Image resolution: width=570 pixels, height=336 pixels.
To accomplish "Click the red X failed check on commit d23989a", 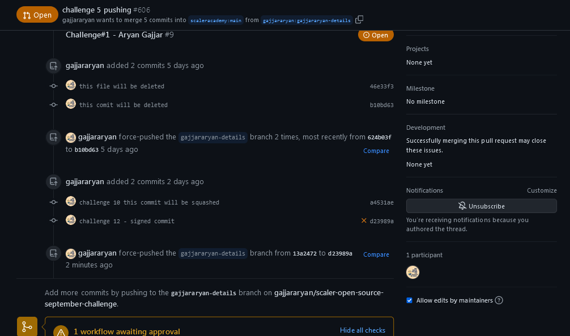I will click(x=364, y=220).
